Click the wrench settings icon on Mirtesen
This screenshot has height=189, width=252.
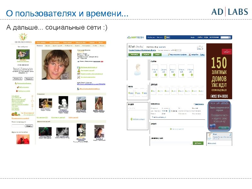(x=190, y=54)
